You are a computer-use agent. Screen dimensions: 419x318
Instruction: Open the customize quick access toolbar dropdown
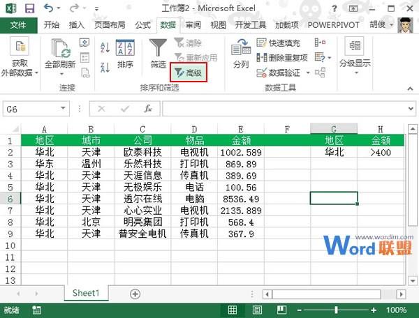(x=96, y=9)
